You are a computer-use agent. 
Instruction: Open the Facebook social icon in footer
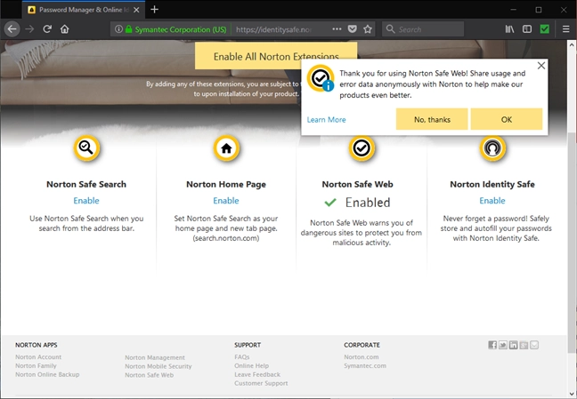(x=492, y=345)
